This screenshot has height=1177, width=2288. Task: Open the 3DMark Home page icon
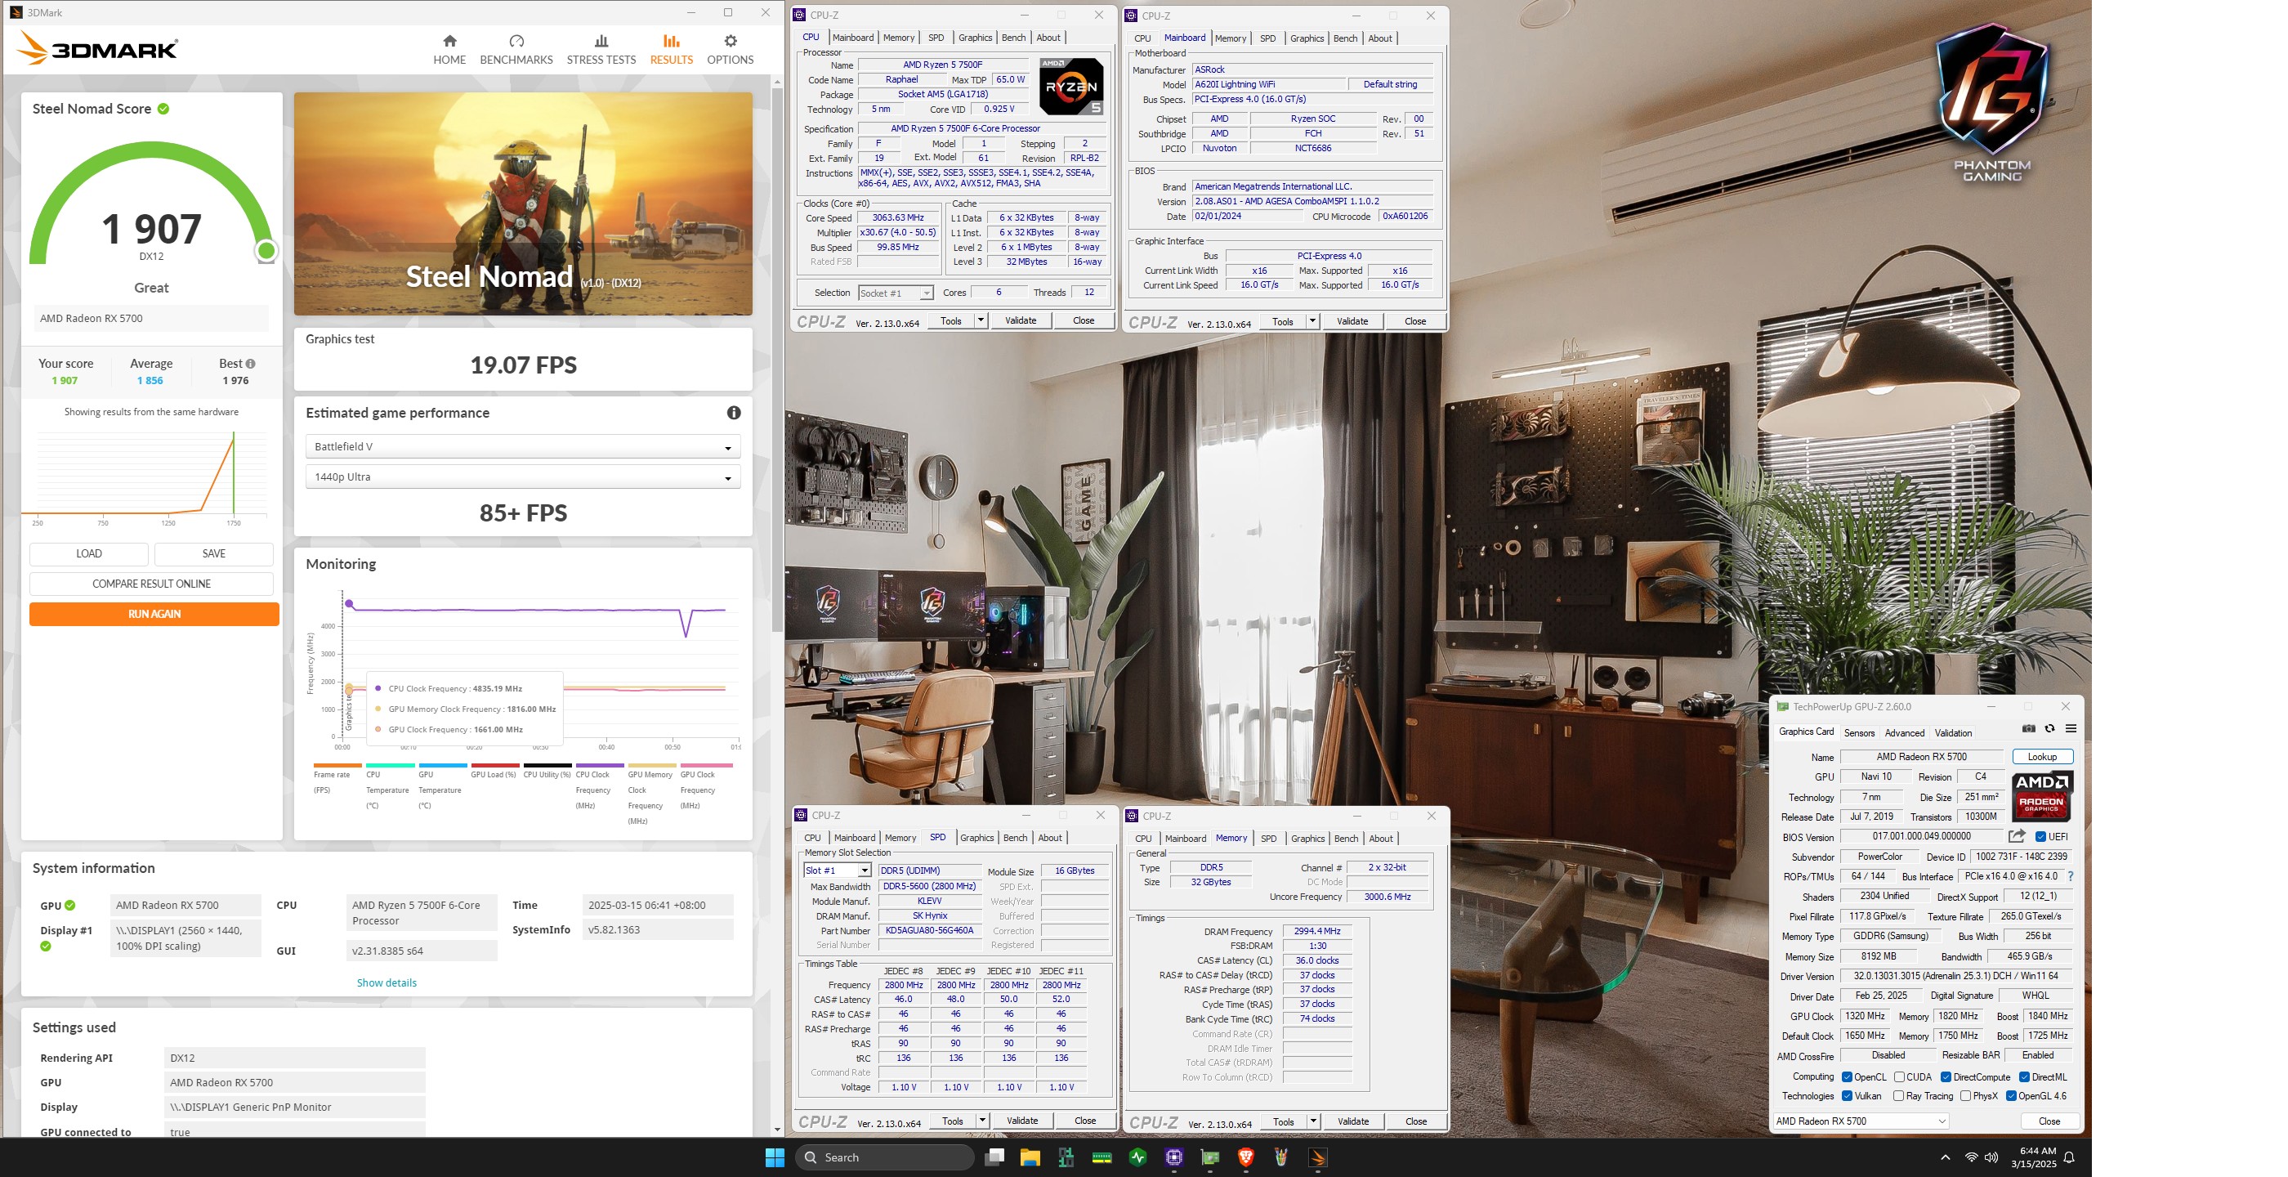449,41
